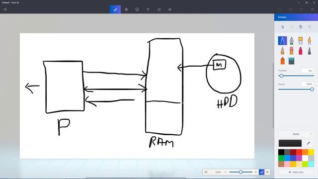Screen dimensions: 318x179
Task: Click the Thickness value field
Action: click(x=307, y=71)
